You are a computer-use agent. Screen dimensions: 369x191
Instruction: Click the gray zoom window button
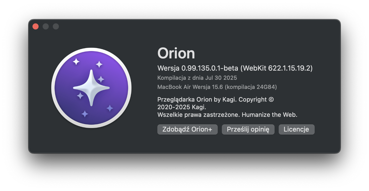click(56, 26)
